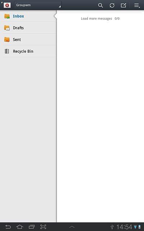Go back with the back arrow
The width and height of the screenshot is (144, 231).
(x=8, y=227)
